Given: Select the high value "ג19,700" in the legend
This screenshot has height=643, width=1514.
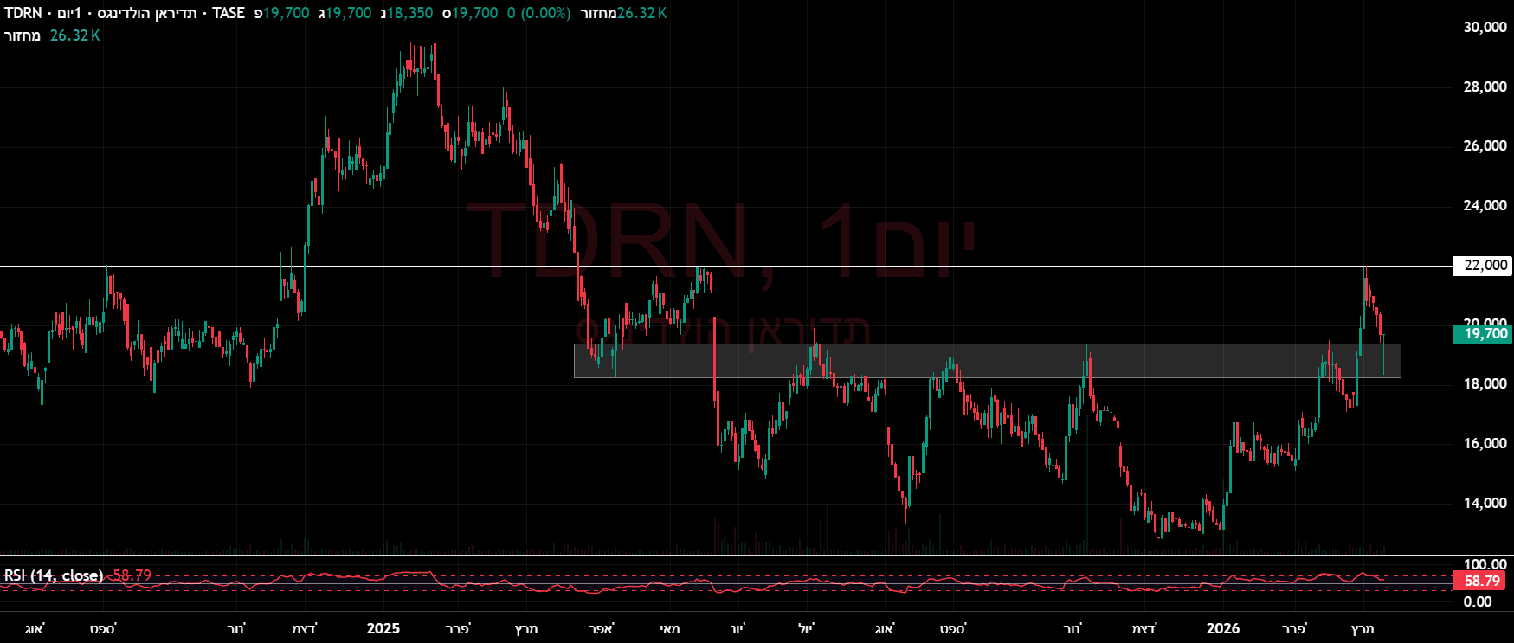Looking at the screenshot, I should point(345,13).
